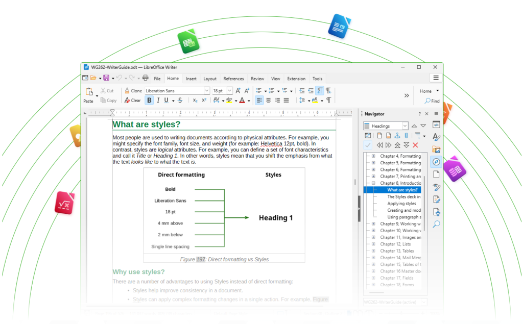The width and height of the screenshot is (523, 324).
Task: Open the File tab
Action: [x=157, y=79]
